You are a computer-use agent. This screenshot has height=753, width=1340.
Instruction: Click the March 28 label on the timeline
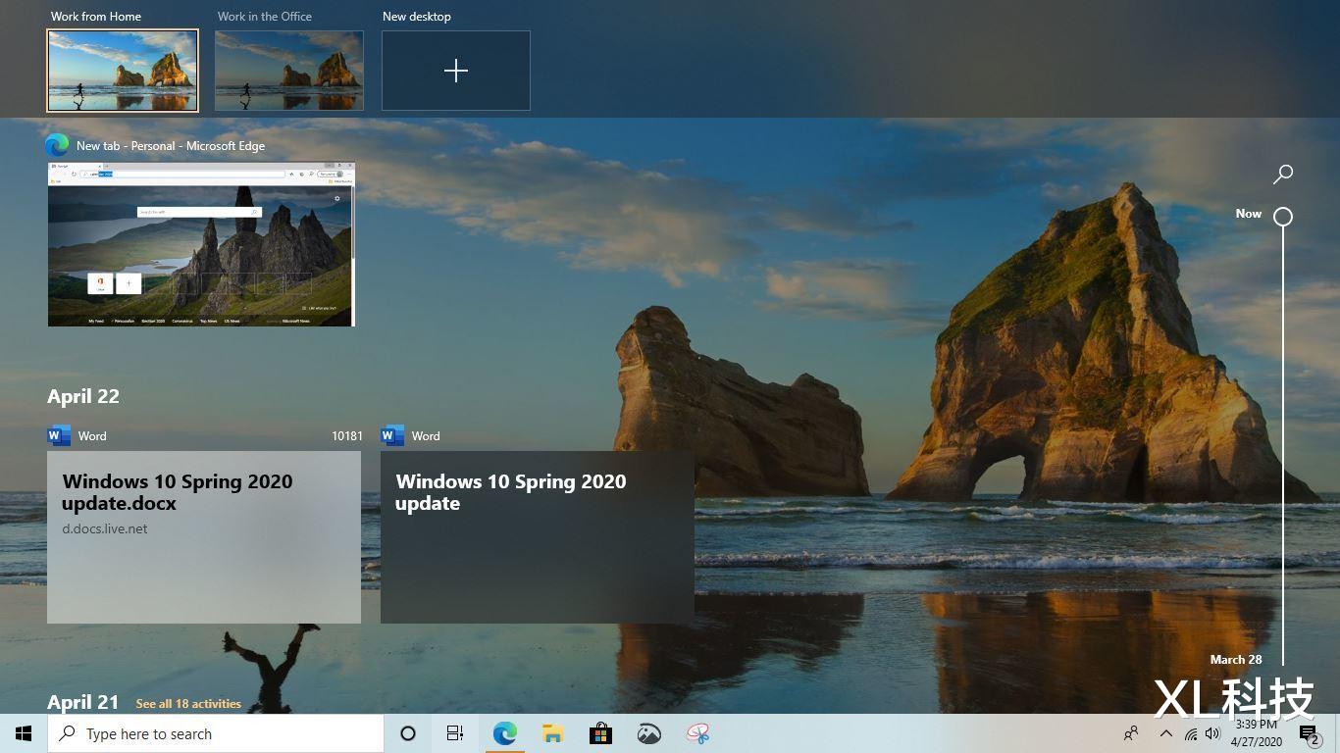pos(1235,660)
